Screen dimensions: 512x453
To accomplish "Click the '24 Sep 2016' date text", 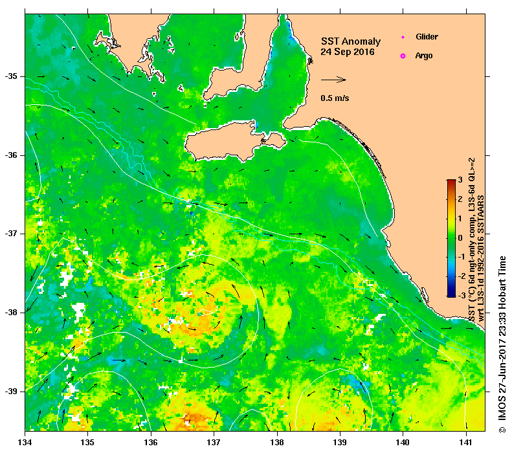I will click(348, 52).
